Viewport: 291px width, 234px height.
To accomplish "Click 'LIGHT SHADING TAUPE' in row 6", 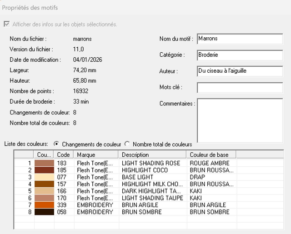I will coord(152,198).
